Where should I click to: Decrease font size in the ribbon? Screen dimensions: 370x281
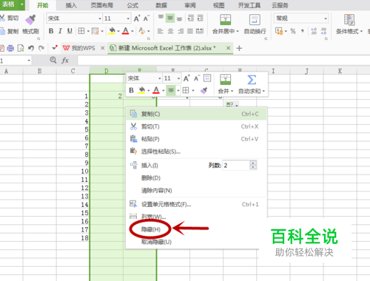[147, 18]
